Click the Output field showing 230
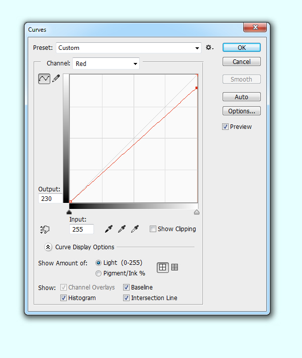Viewport: 302px width, 358px height. coord(50,198)
